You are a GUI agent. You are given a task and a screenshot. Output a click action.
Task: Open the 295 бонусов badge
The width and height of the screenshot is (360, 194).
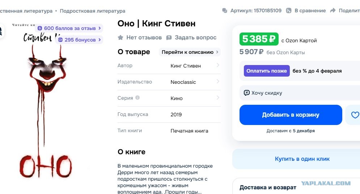[x=79, y=40]
